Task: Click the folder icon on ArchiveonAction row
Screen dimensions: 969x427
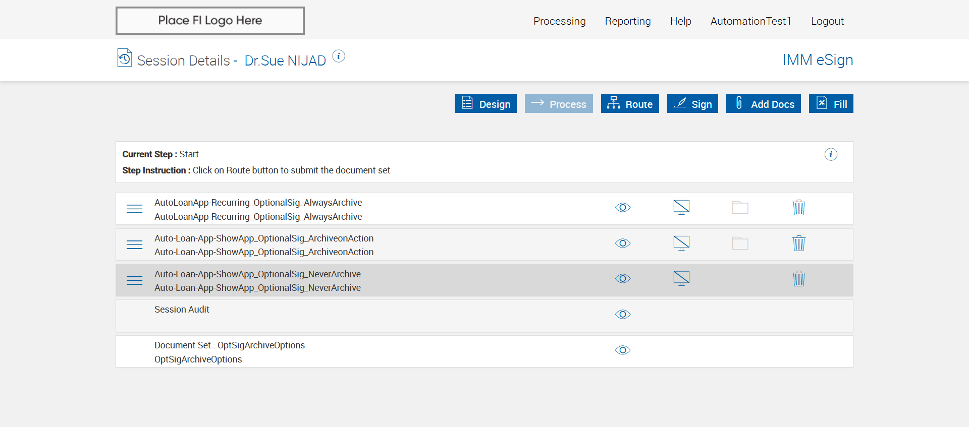Action: click(x=740, y=243)
